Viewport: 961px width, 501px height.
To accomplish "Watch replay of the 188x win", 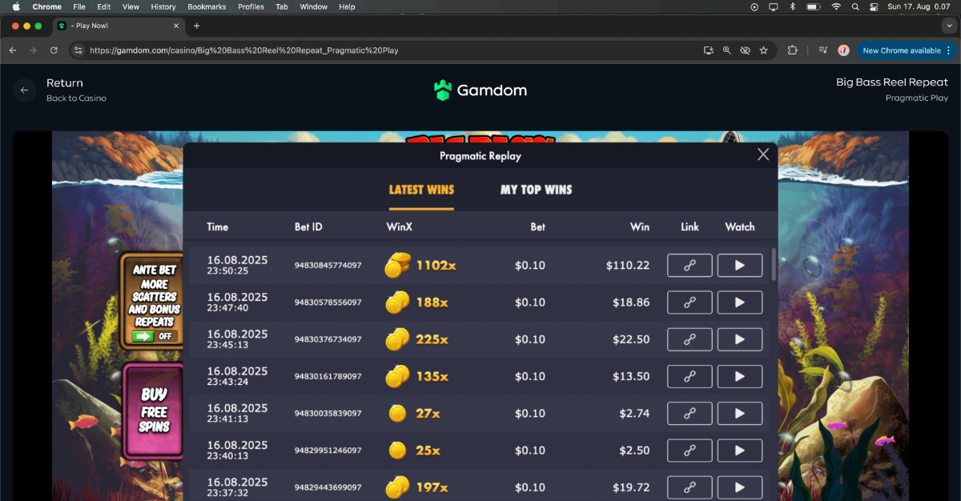I will pyautogui.click(x=739, y=303).
